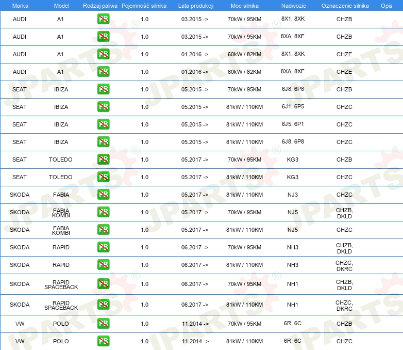
Task: Click fuel icon for Fabia Kombi 81kW row
Action: click(103, 230)
